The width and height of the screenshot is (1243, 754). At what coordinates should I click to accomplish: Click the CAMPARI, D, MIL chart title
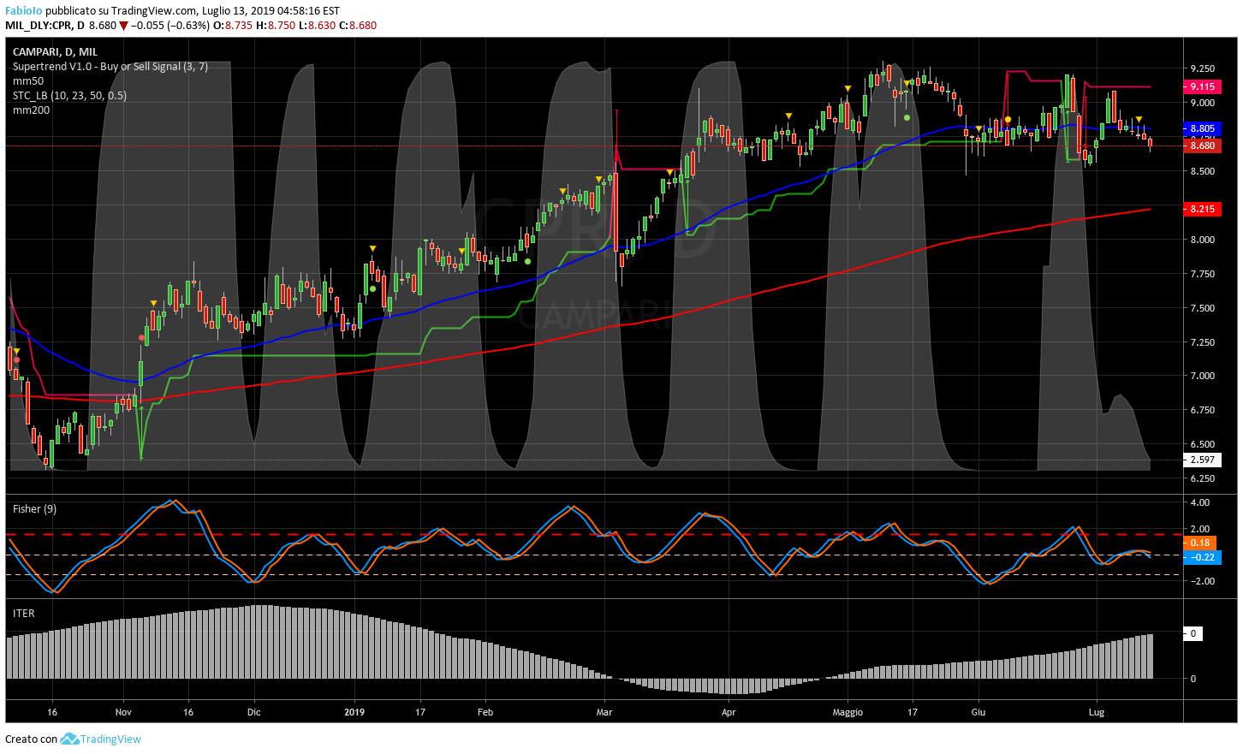coord(55,52)
